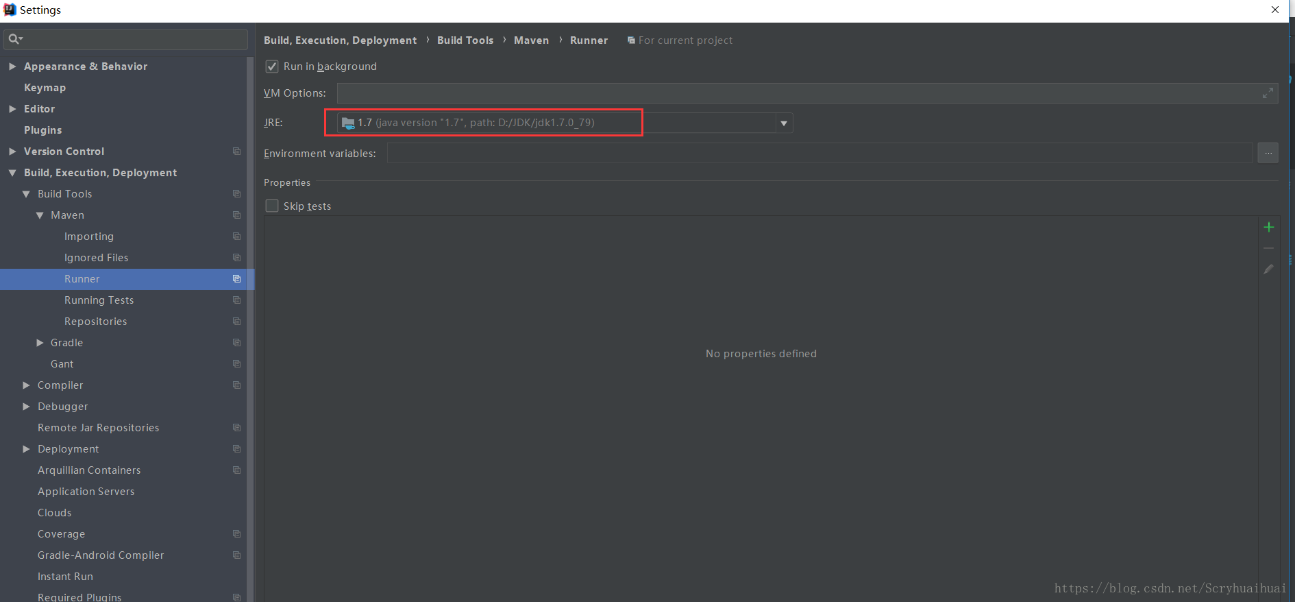The image size is (1295, 602).
Task: Click project-level icon beside Ignored Files
Action: (x=236, y=258)
